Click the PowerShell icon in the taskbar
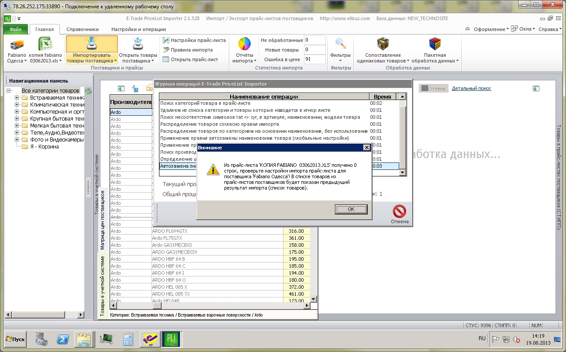Viewport: 566px width, 352px height. (x=62, y=339)
